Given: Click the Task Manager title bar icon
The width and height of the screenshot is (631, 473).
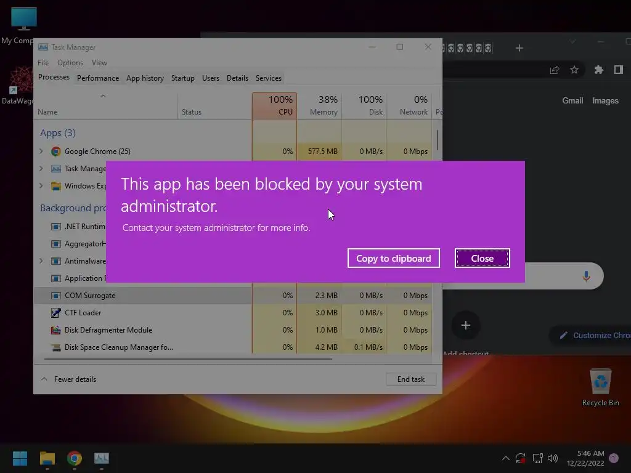Looking at the screenshot, I should pos(43,47).
